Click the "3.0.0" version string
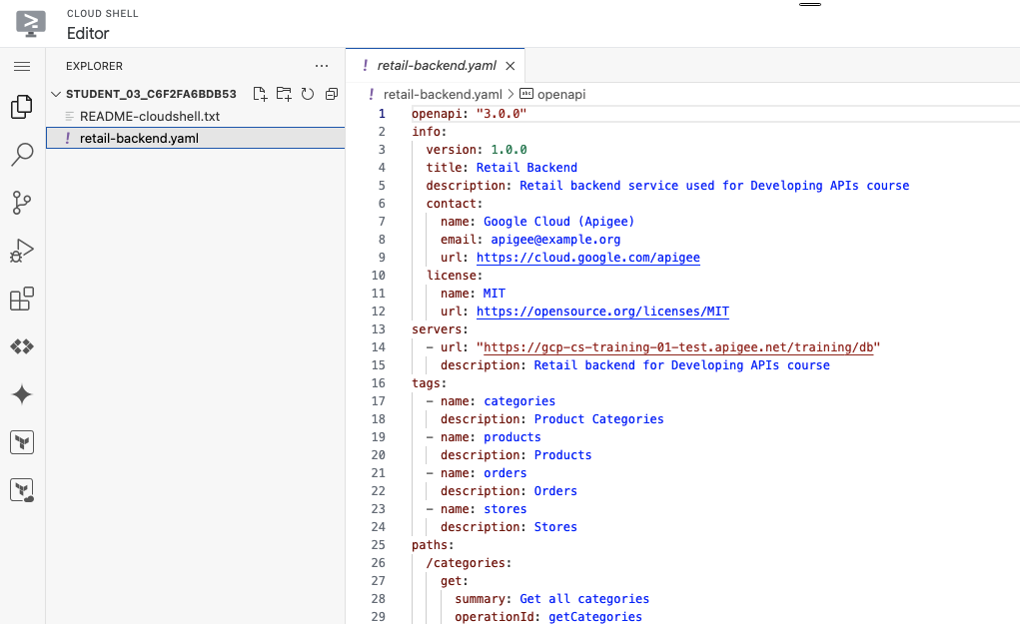 point(501,114)
